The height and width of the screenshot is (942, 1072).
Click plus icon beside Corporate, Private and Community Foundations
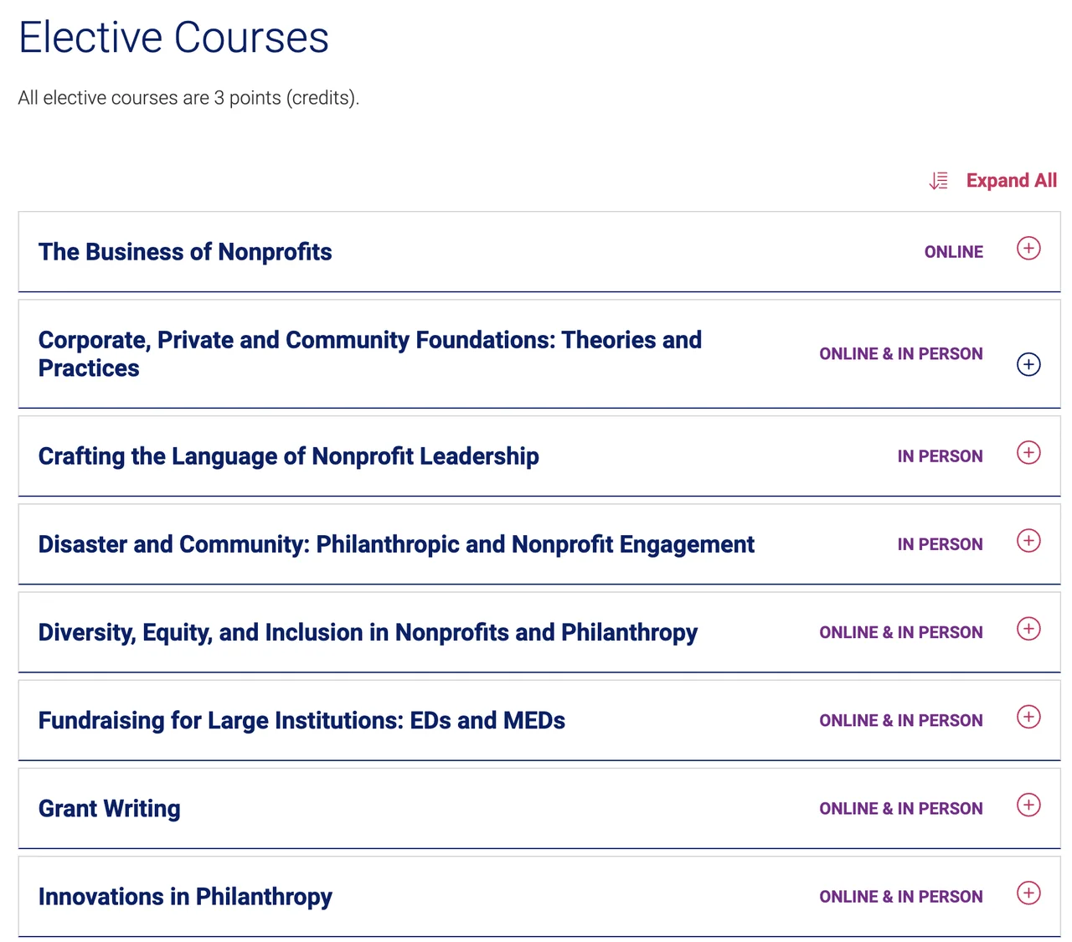point(1028,365)
